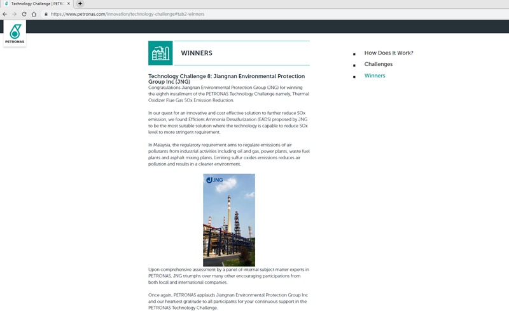Image resolution: width=509 pixels, height=311 pixels.
Task: Close the Technology Challenge tab
Action: (69, 4)
